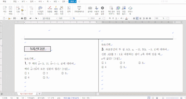
Task: Open the 서식 menu
Action: pyautogui.click(x=40, y=2)
